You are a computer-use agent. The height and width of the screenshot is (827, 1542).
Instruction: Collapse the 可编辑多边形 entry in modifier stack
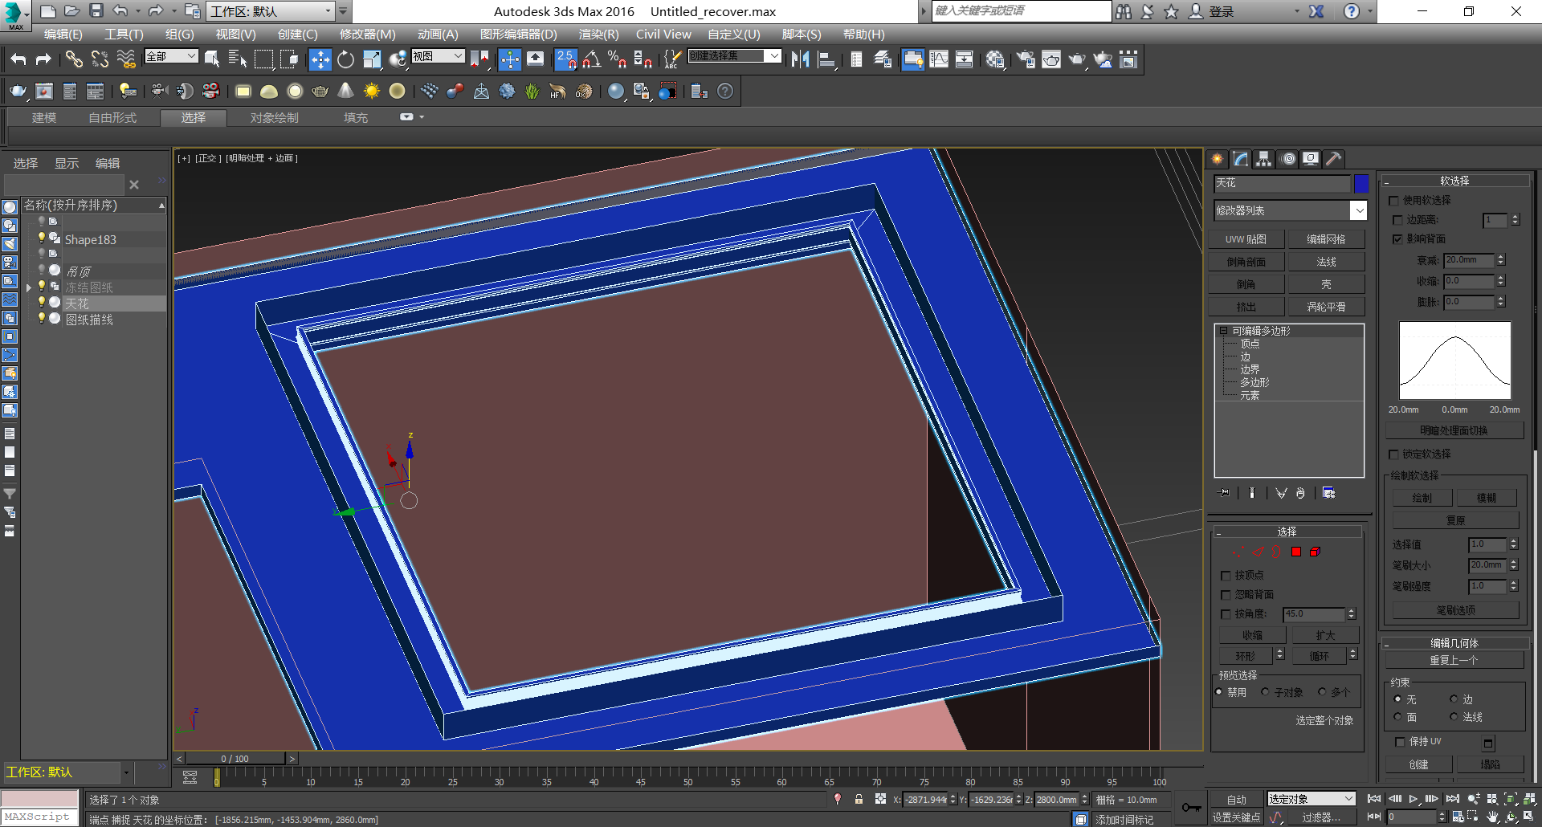click(x=1222, y=330)
